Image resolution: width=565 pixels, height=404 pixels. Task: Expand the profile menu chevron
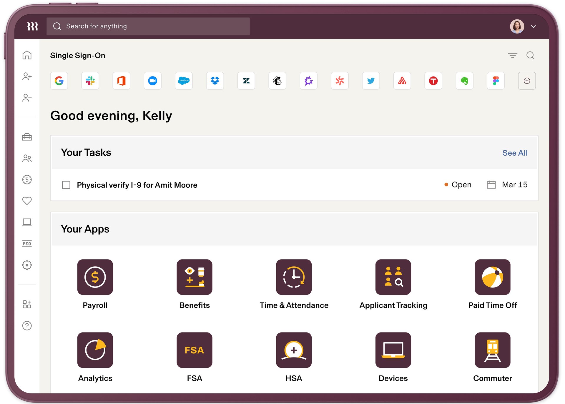pos(533,26)
